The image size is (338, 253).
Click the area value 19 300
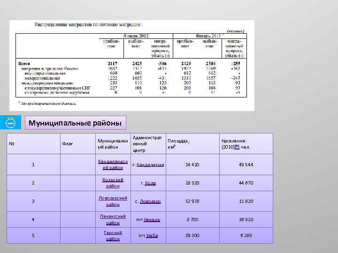click(x=192, y=236)
